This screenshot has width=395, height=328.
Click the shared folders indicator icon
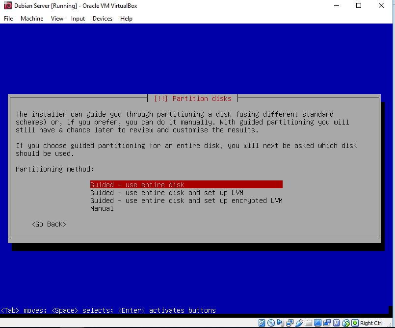[x=308, y=323]
